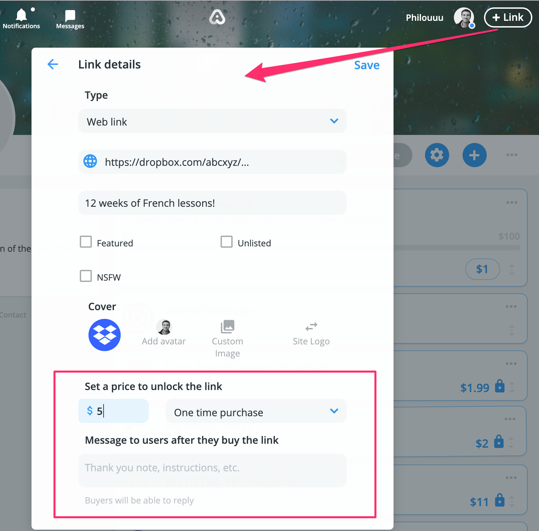Select the Dropbox logo cover
Viewport: 539px width, 531px height.
click(105, 335)
